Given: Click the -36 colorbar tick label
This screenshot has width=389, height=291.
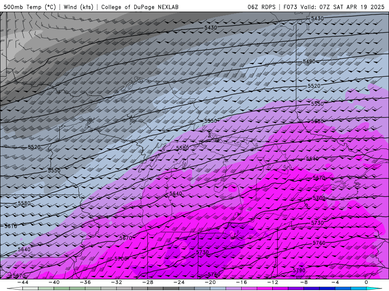Looking at the screenshot, I should (x=86, y=282).
